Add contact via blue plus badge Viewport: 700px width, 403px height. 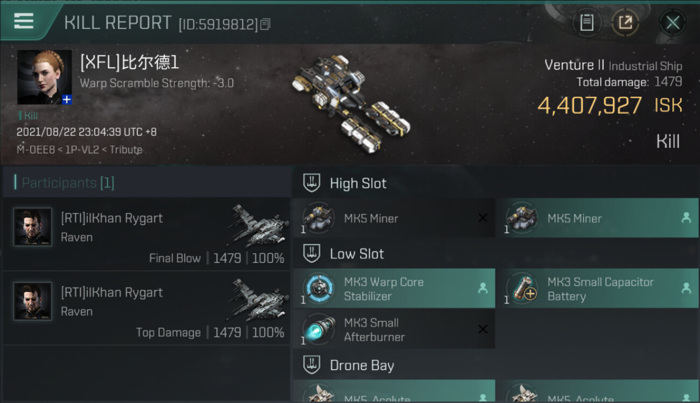(67, 99)
